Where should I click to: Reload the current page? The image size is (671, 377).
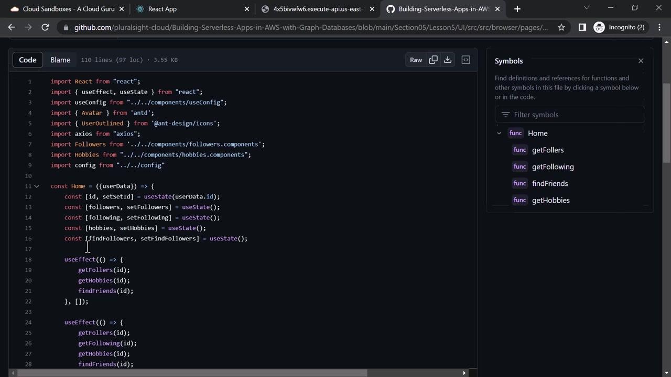pyautogui.click(x=45, y=27)
